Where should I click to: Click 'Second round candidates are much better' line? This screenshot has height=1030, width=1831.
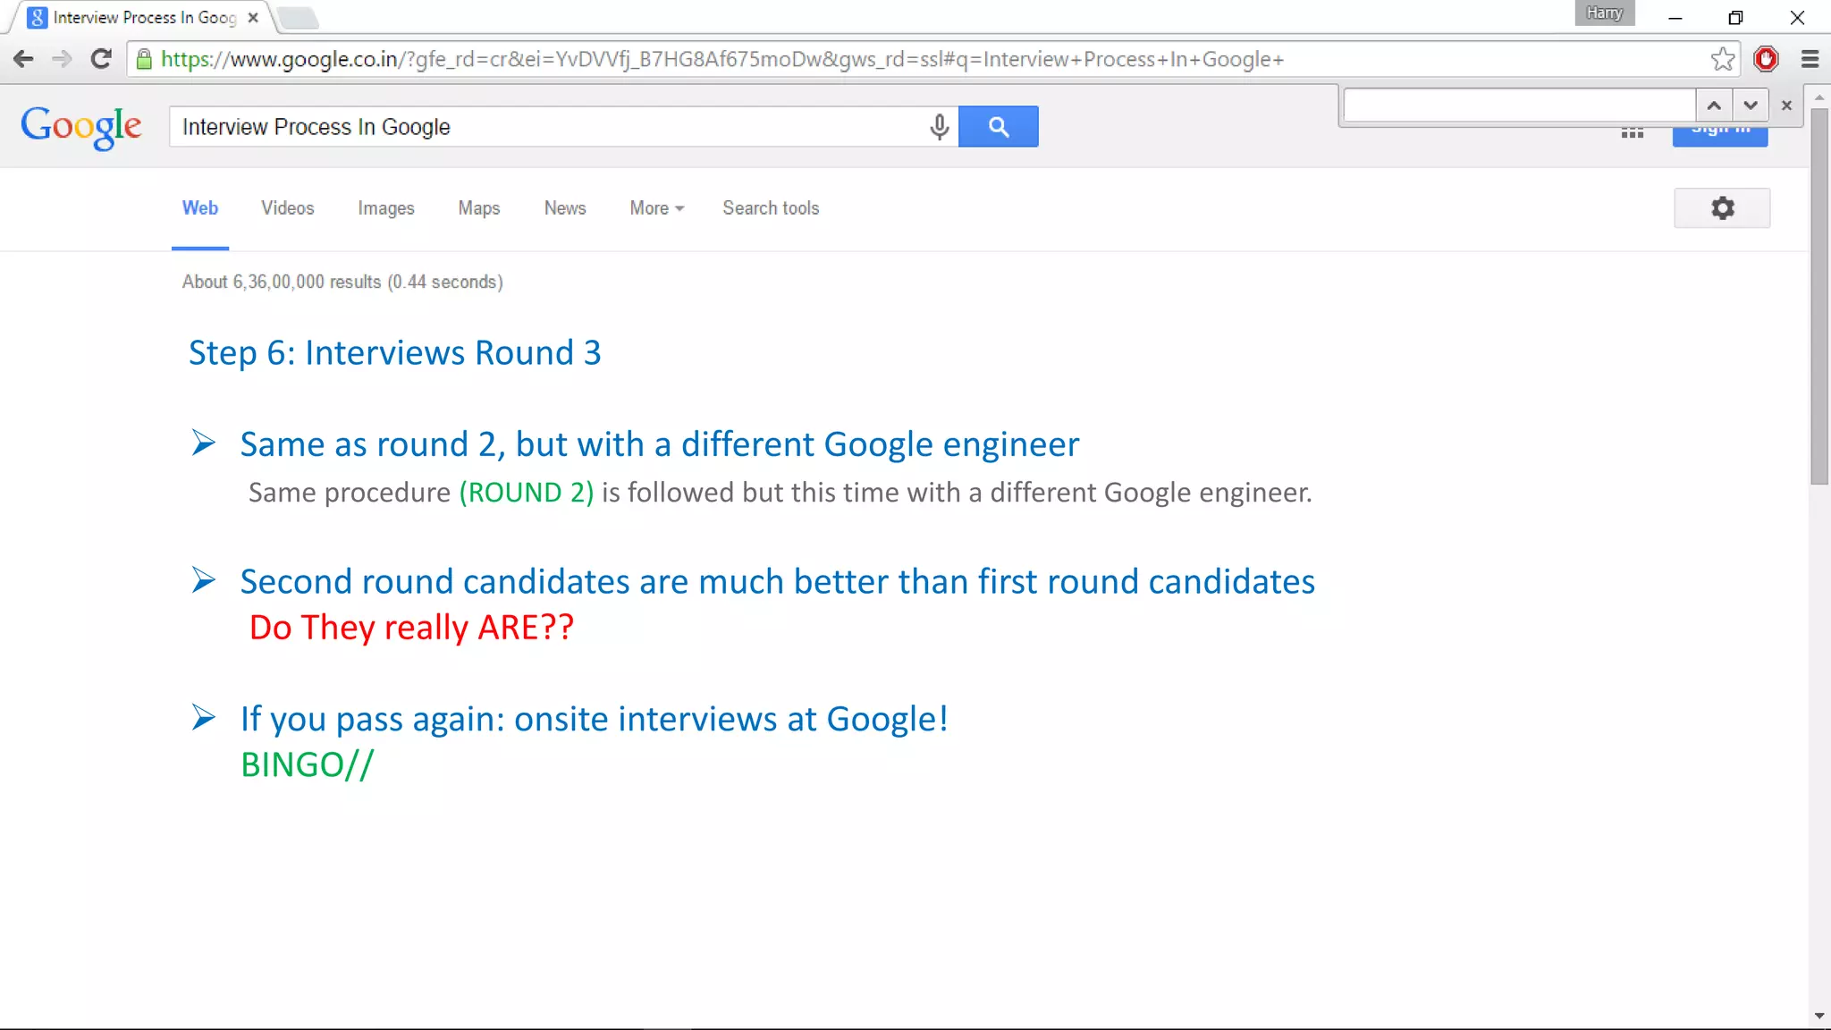pos(777,582)
